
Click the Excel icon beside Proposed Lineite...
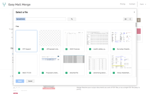point(43,73)
